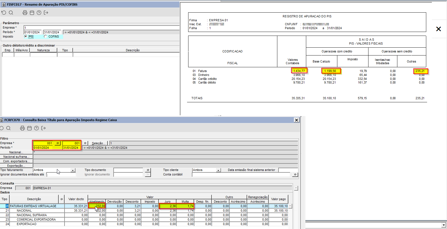Image resolution: width=447 pixels, height=229 pixels.
Task: Click highlighted Outras value 235,21 in Fatura row
Action: (420, 71)
